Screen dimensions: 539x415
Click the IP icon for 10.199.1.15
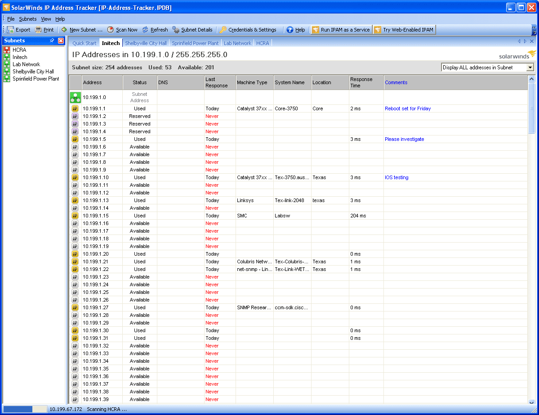point(75,216)
